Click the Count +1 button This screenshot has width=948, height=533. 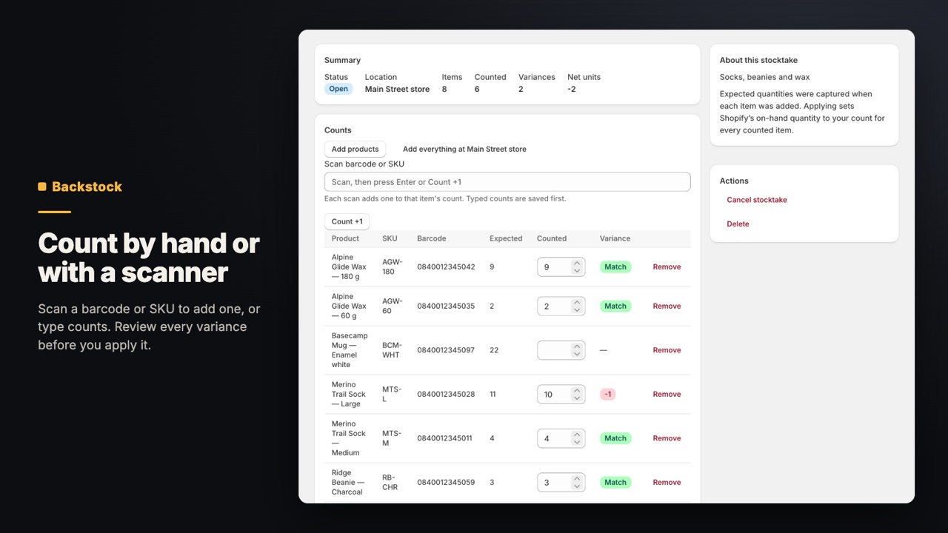click(x=347, y=221)
